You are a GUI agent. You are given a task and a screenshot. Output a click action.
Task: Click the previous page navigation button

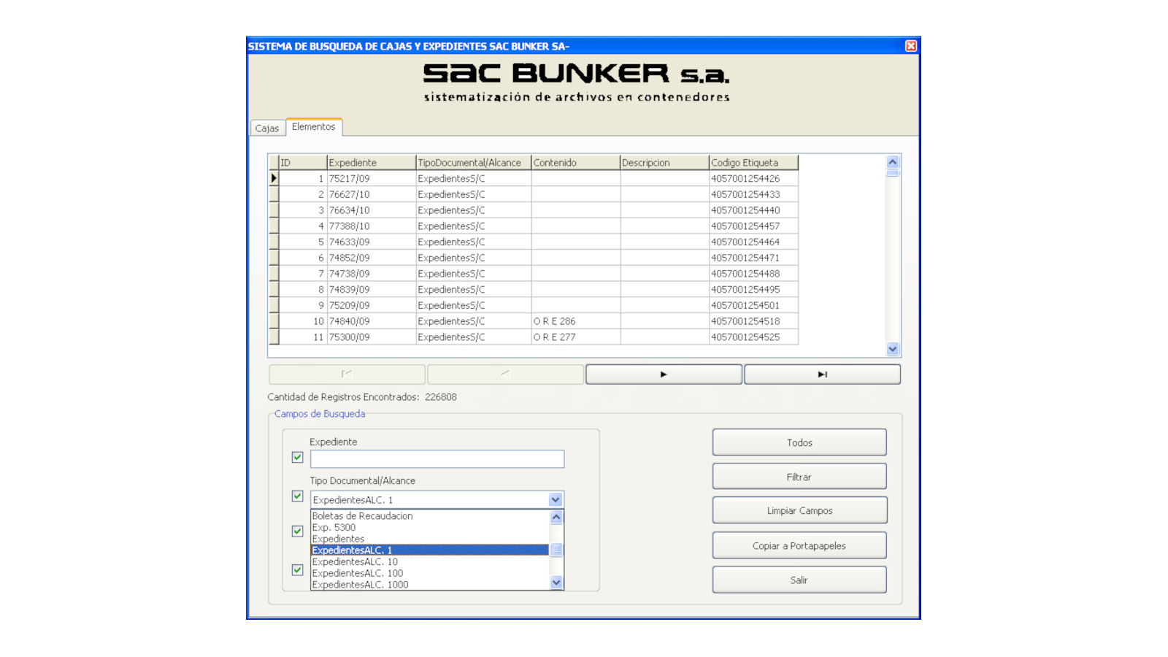[x=505, y=374]
